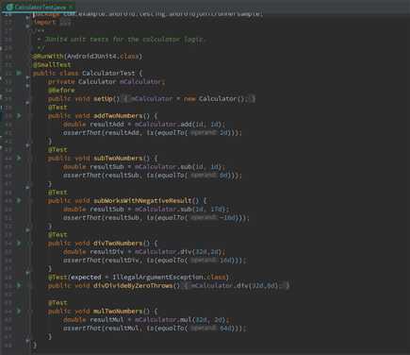Click the @SmallTest annotation
The height and width of the screenshot is (355, 410).
pyautogui.click(x=52, y=65)
